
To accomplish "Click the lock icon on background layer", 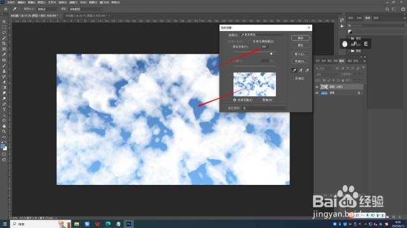I will pyautogui.click(x=359, y=93).
